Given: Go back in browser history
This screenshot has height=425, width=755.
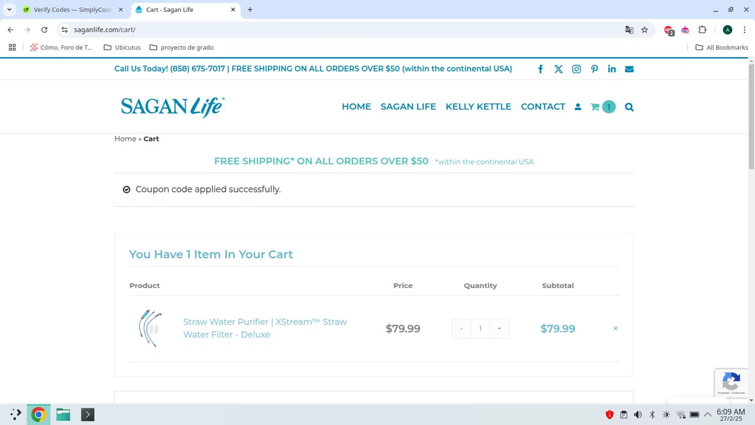Looking at the screenshot, I should [x=11, y=30].
